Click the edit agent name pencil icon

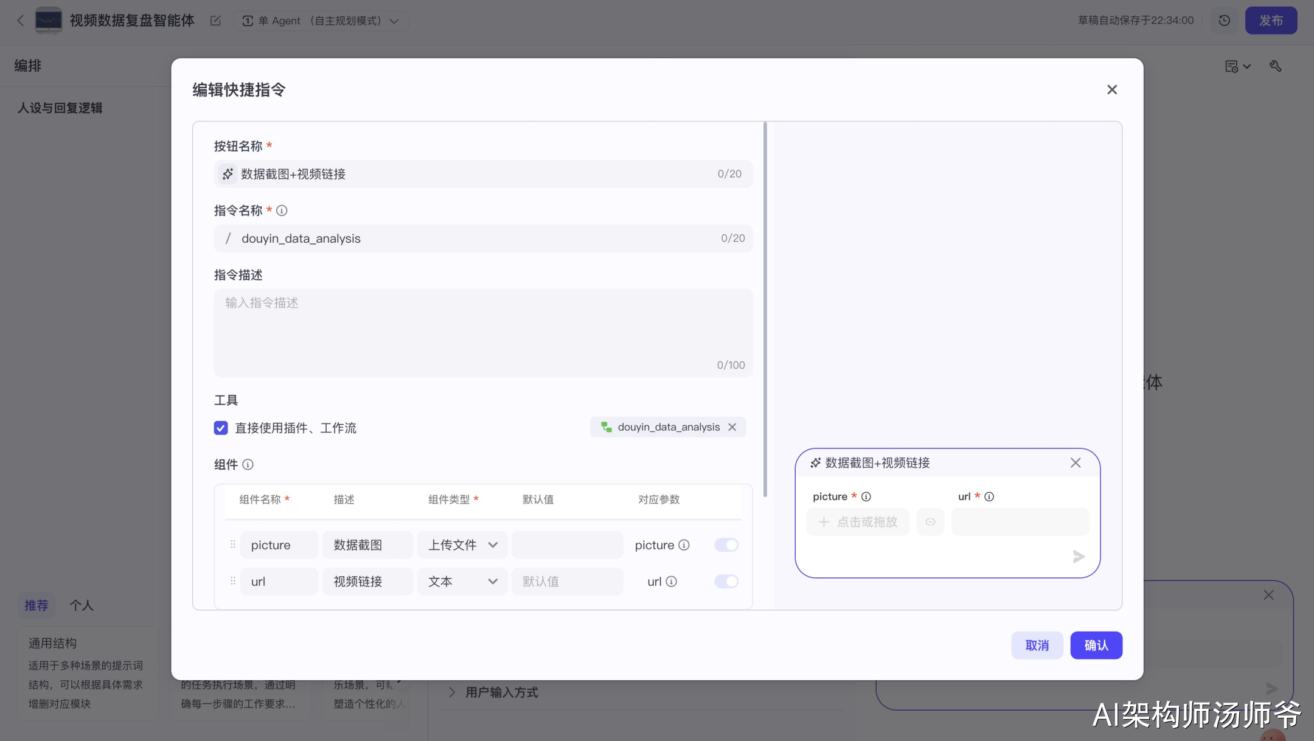point(215,21)
